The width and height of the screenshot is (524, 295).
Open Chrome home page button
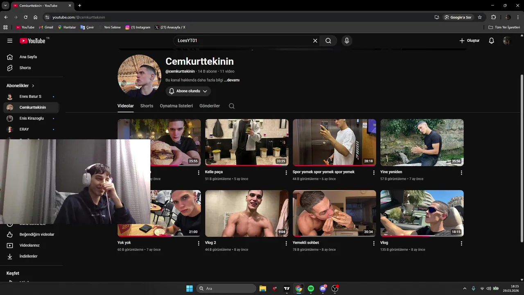[36, 17]
